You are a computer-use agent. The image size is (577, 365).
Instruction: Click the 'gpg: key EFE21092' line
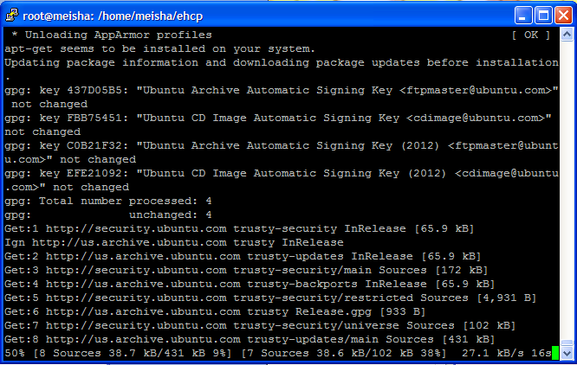[282, 173]
